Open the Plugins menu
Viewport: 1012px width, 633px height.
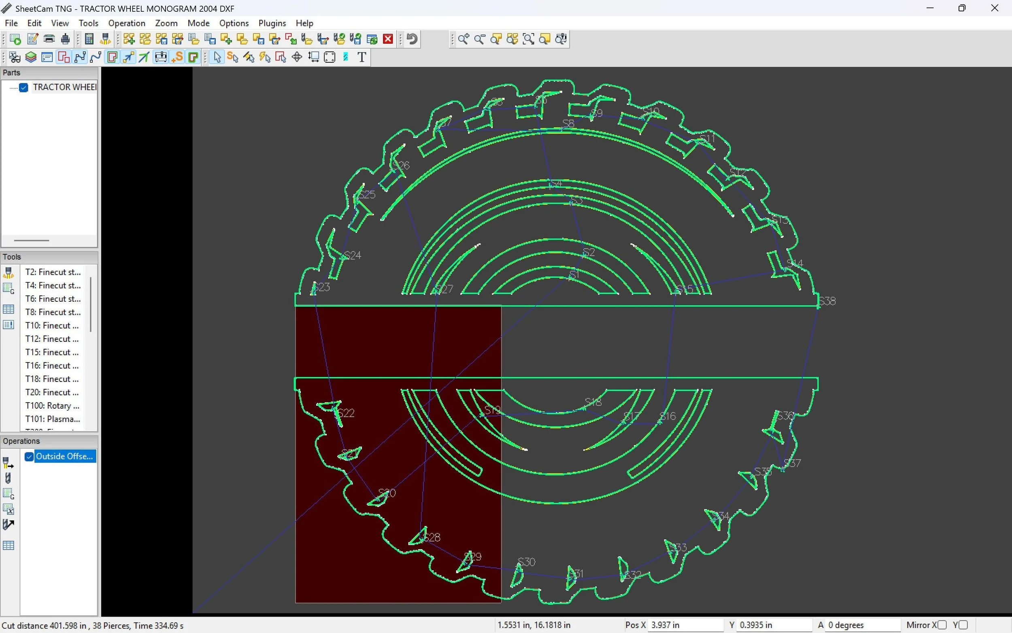[x=272, y=23]
